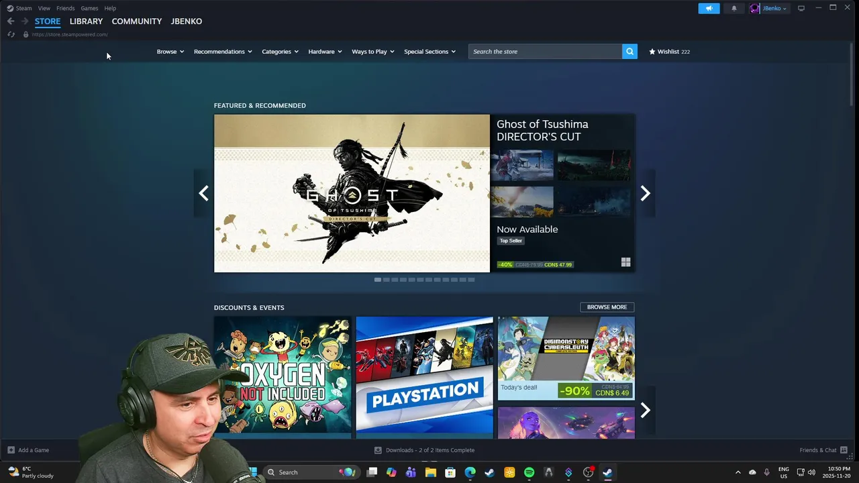Expand the Browse dropdown
Screen dimensions: 859x483
170,52
